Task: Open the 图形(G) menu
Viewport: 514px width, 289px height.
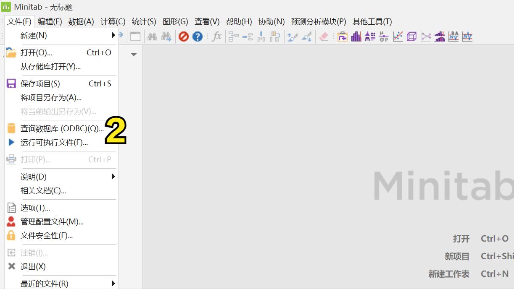Action: pos(175,21)
